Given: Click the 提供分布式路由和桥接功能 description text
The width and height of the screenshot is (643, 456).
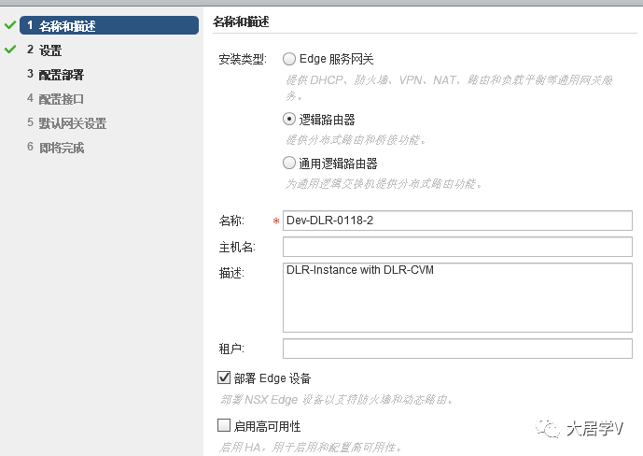Looking at the screenshot, I should 356,140.
